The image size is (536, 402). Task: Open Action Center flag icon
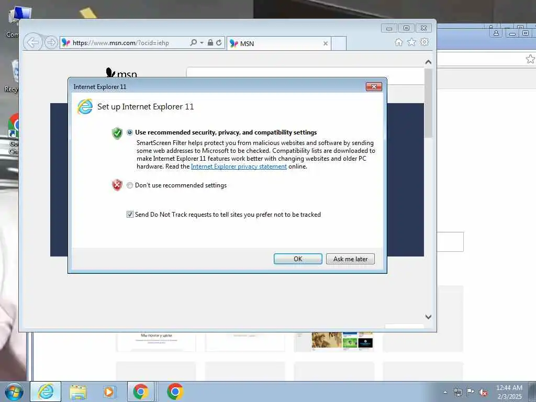pos(471,392)
